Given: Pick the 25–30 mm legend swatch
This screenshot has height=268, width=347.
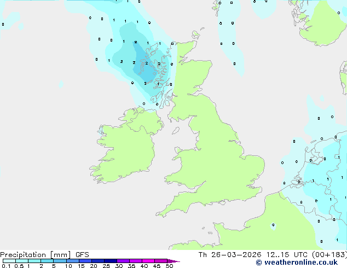Looking at the screenshot, I should tap(111, 261).
